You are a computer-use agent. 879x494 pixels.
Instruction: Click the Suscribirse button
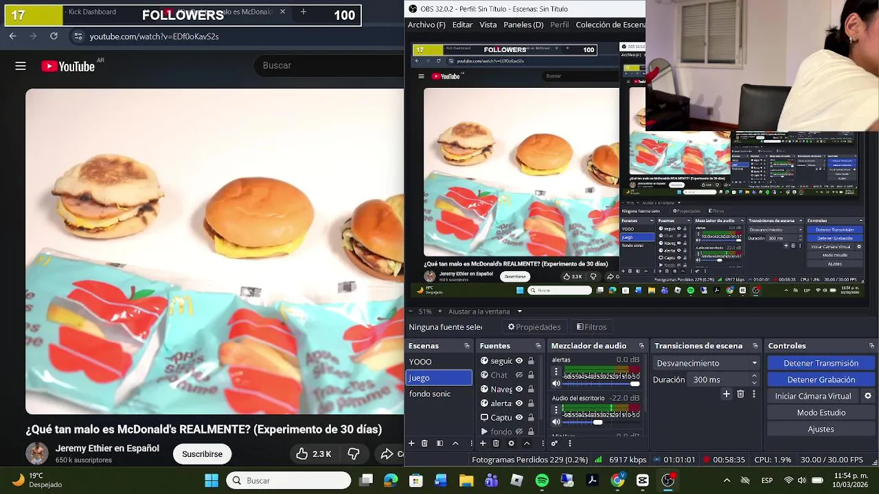tap(202, 454)
